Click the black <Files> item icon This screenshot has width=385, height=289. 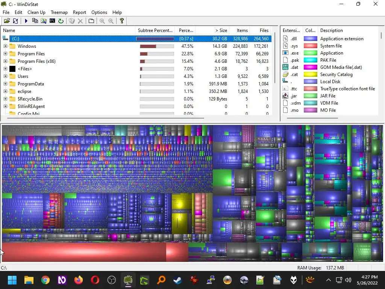(12, 69)
